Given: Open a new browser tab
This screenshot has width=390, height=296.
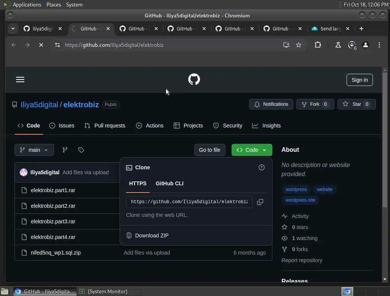Looking at the screenshot, I should pyautogui.click(x=361, y=29).
